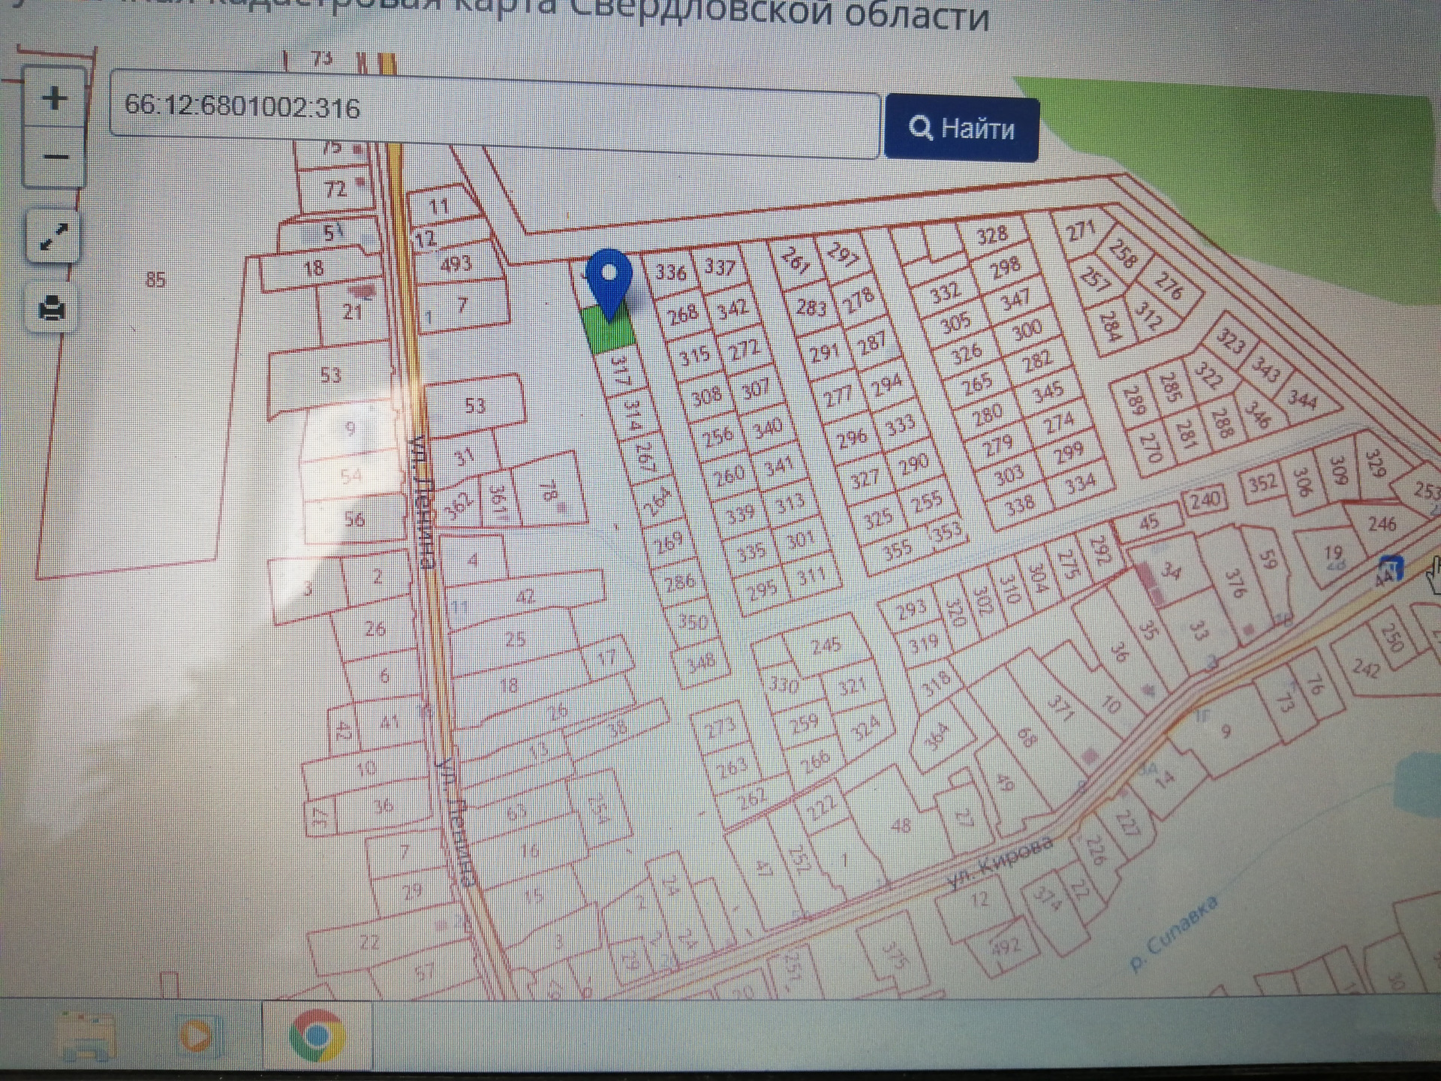
Task: Click parcel 85 on the map
Action: tap(155, 280)
